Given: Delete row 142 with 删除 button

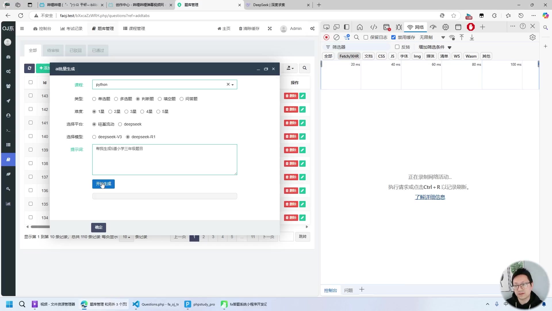Looking at the screenshot, I should (x=291, y=109).
